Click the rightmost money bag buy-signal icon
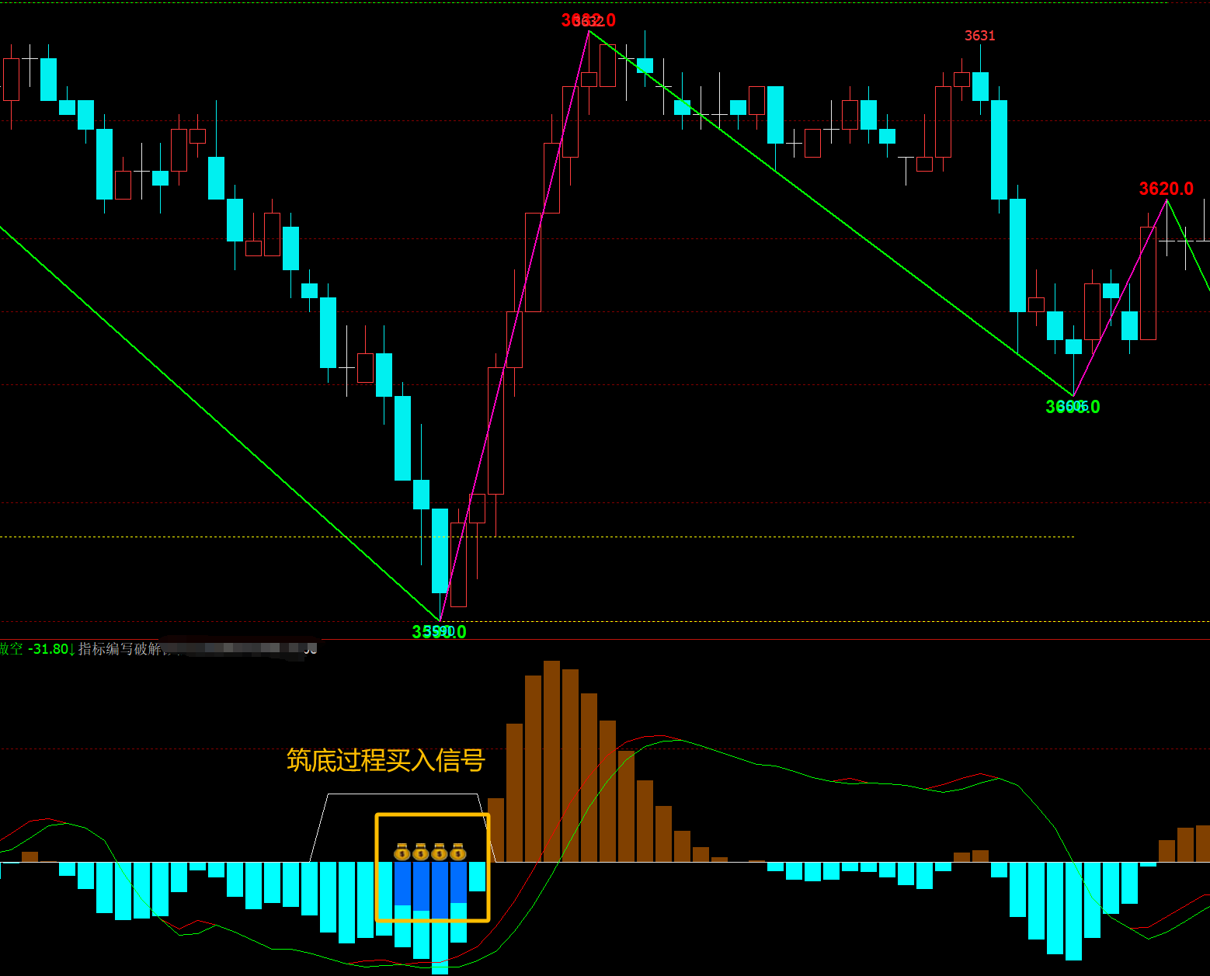 [x=458, y=852]
